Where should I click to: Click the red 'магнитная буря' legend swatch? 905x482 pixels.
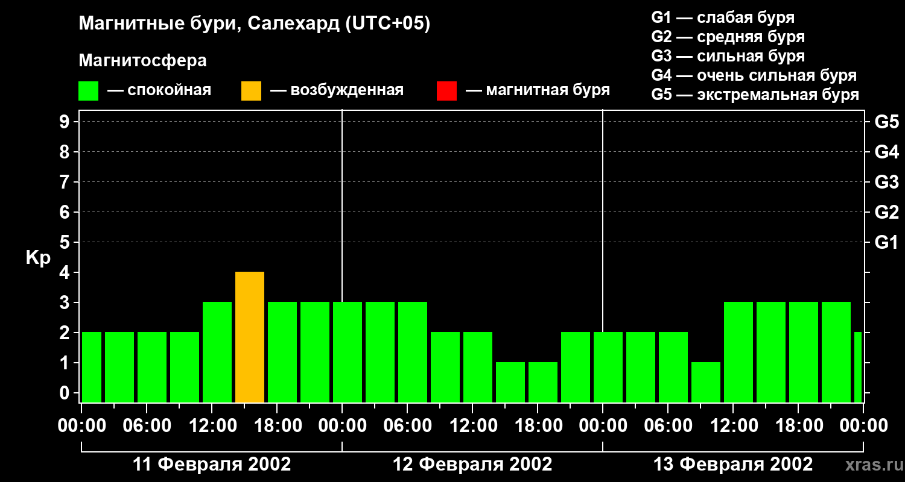coord(446,90)
